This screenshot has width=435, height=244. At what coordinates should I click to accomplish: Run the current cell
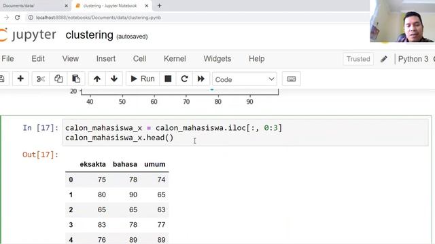pyautogui.click(x=142, y=79)
